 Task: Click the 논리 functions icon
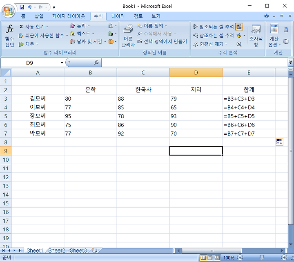[73, 26]
